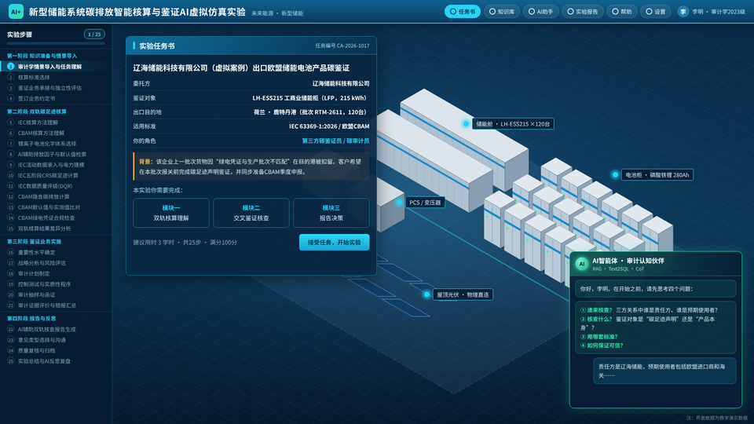Select step 17 战略分析与风险评估
This screenshot has width=754, height=424.
[56, 262]
